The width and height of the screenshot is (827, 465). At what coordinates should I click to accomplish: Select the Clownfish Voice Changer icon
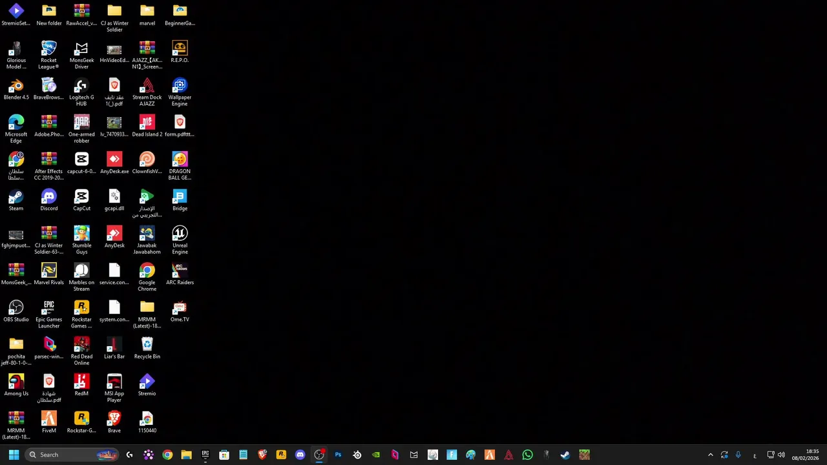coord(147,163)
